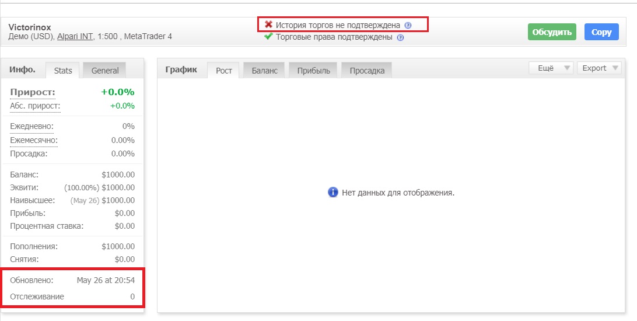Click the Обновлено May 26 at 20:54 value
The height and width of the screenshot is (321, 637).
pyautogui.click(x=106, y=280)
